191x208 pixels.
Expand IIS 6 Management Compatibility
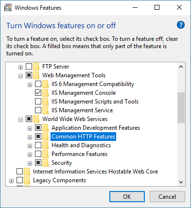(30, 85)
